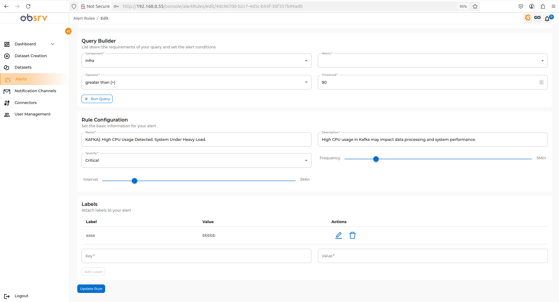Collapse the sidebar with the orange arrow button
Viewport: 559px width, 302px height.
68,31
